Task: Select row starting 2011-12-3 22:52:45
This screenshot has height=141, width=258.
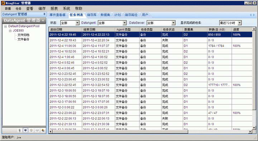Action: [x=150, y=85]
